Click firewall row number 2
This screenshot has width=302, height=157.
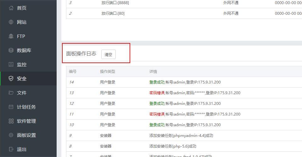tap(70, 13)
